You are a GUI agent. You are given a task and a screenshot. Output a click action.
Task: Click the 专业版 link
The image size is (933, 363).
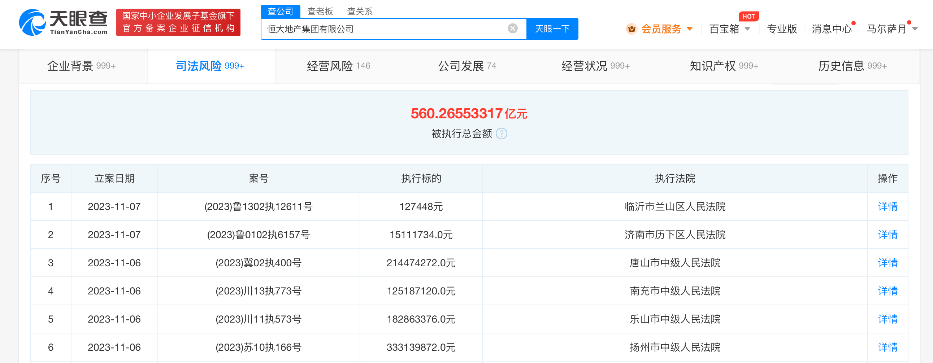[x=782, y=29]
